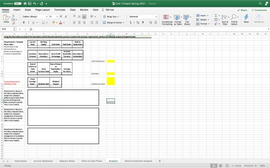Click the Format Painter brush
Screen dimensions: 270x168
click(13, 23)
